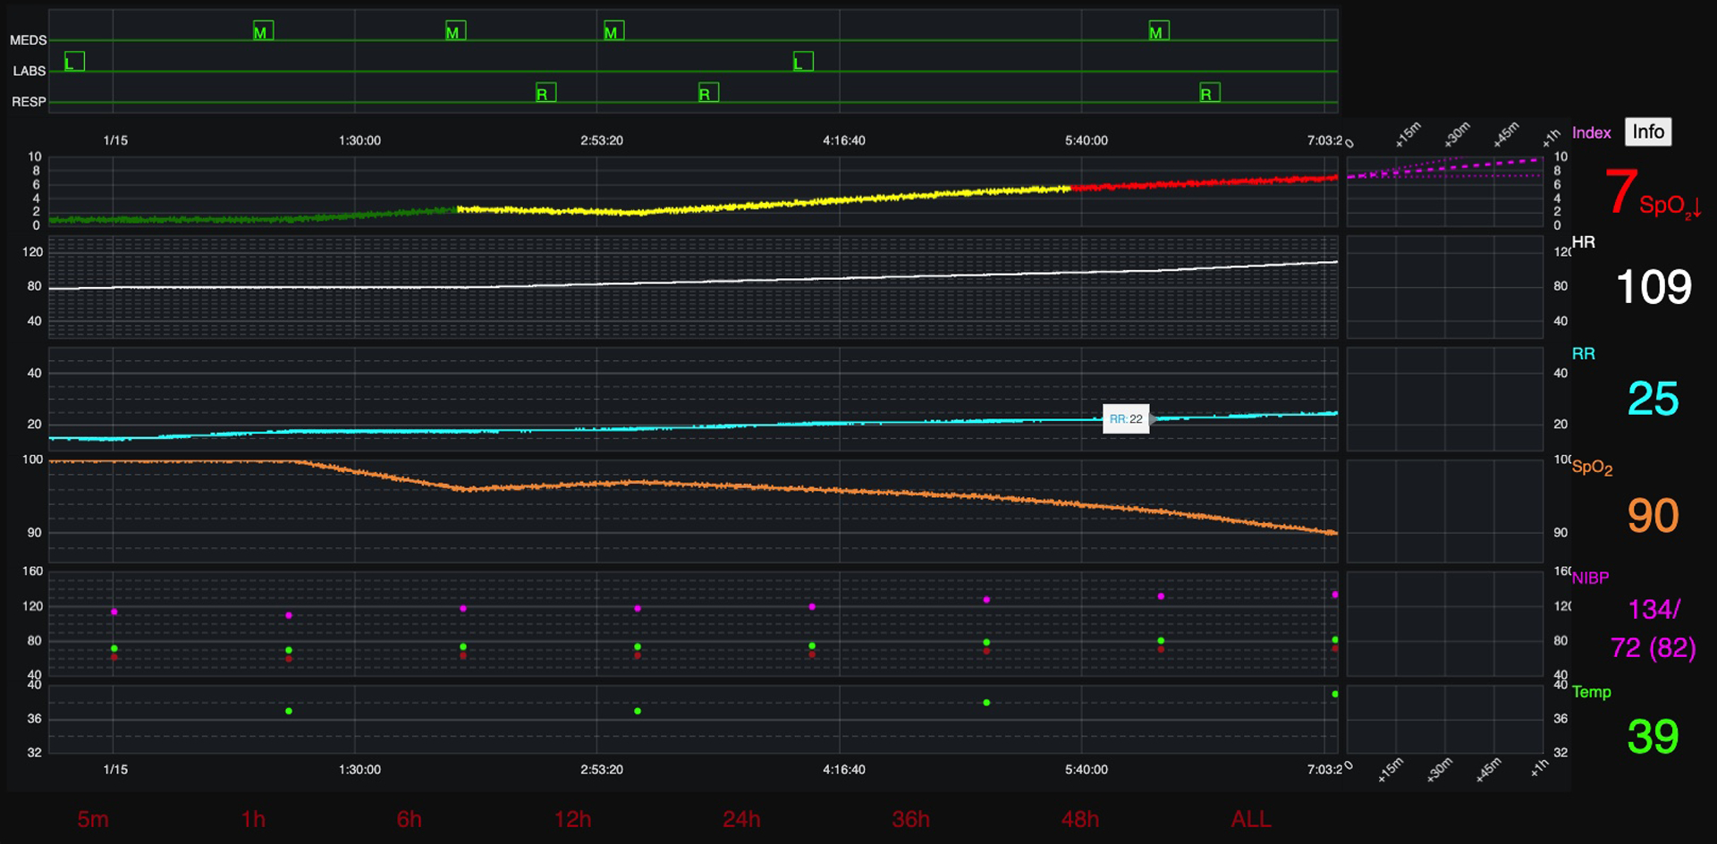Screen dimensions: 1717x844
Task: Select the respiratory rate value 25
Action: click(x=1653, y=399)
